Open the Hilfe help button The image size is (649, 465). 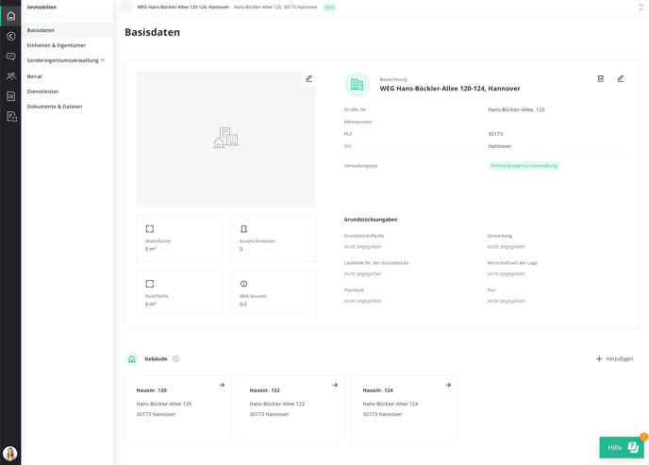point(622,448)
